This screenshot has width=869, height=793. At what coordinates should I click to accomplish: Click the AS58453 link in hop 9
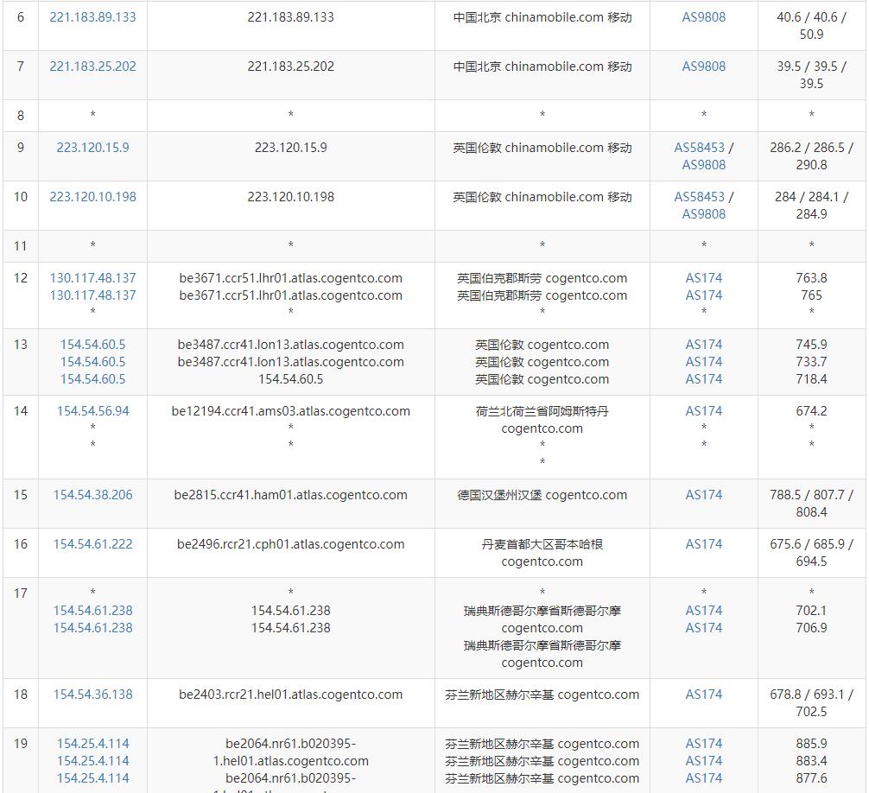tap(699, 148)
